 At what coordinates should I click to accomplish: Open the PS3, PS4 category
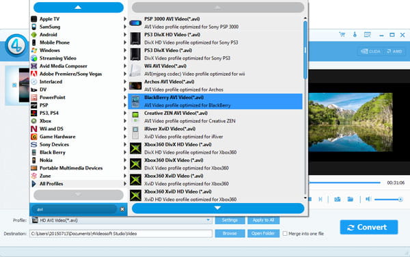coord(79,113)
